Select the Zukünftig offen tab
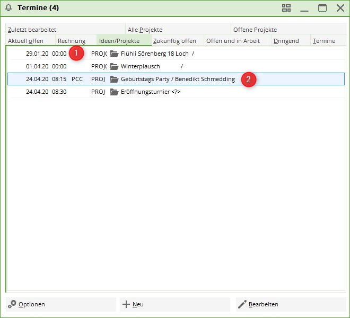Viewport: 350px width, 318px height. coord(174,41)
